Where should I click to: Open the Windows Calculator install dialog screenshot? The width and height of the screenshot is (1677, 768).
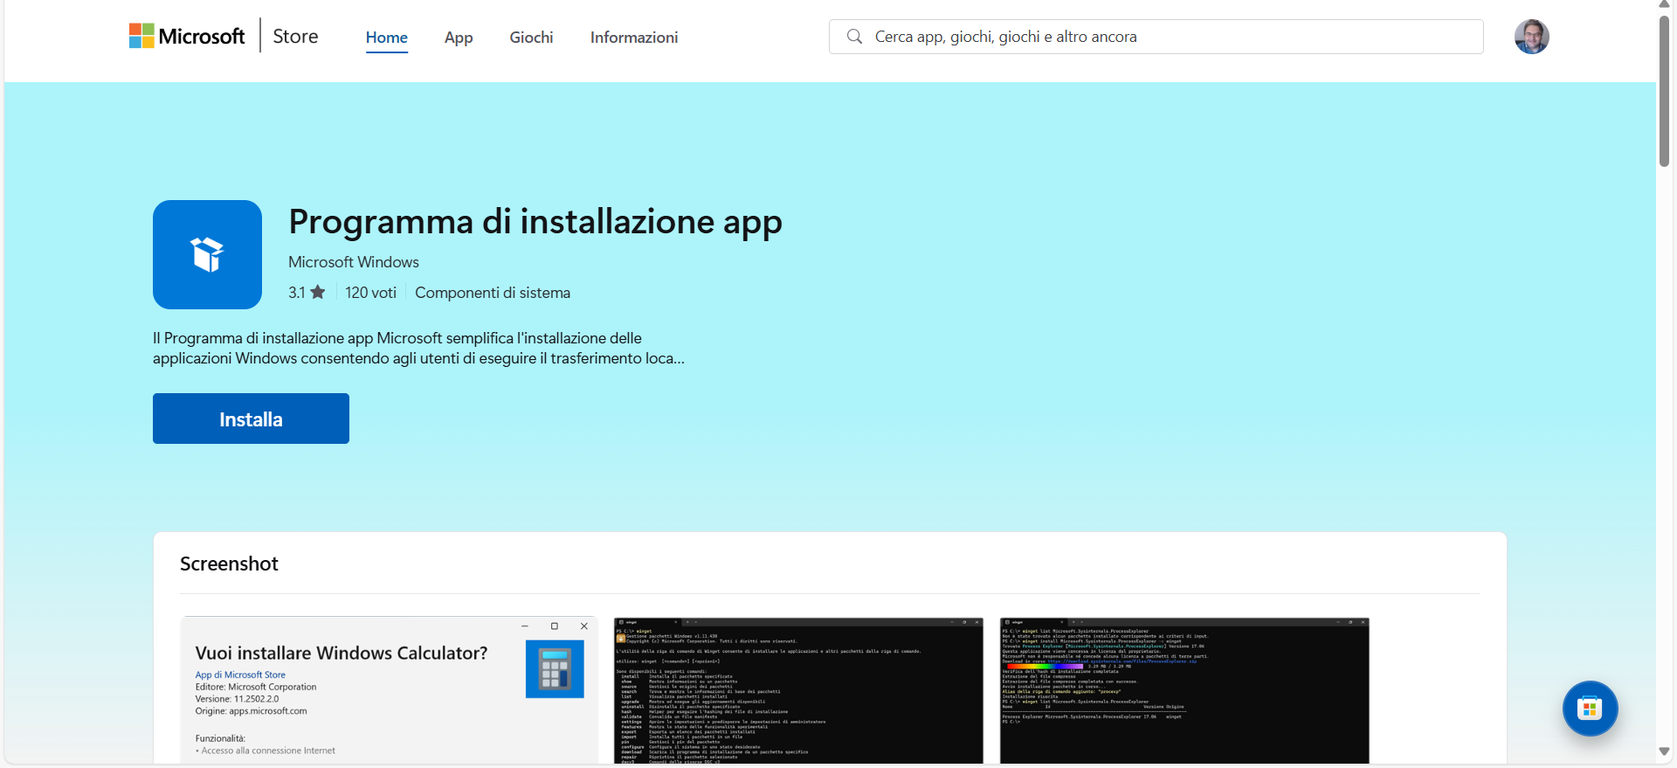[x=389, y=690]
